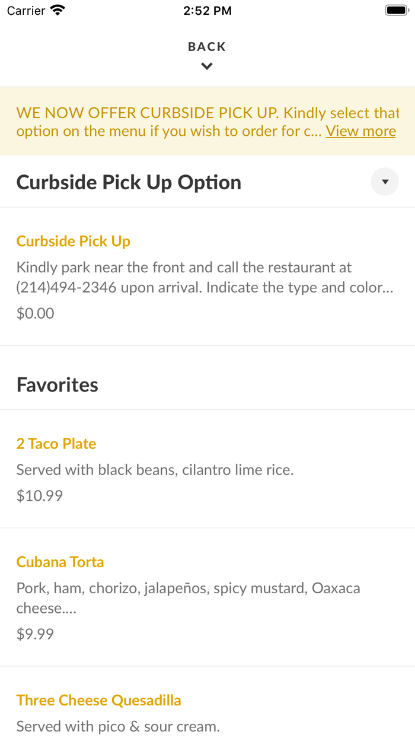The height and width of the screenshot is (738, 415).
Task: Select the Curbside Pick Up item title
Action: tap(73, 241)
